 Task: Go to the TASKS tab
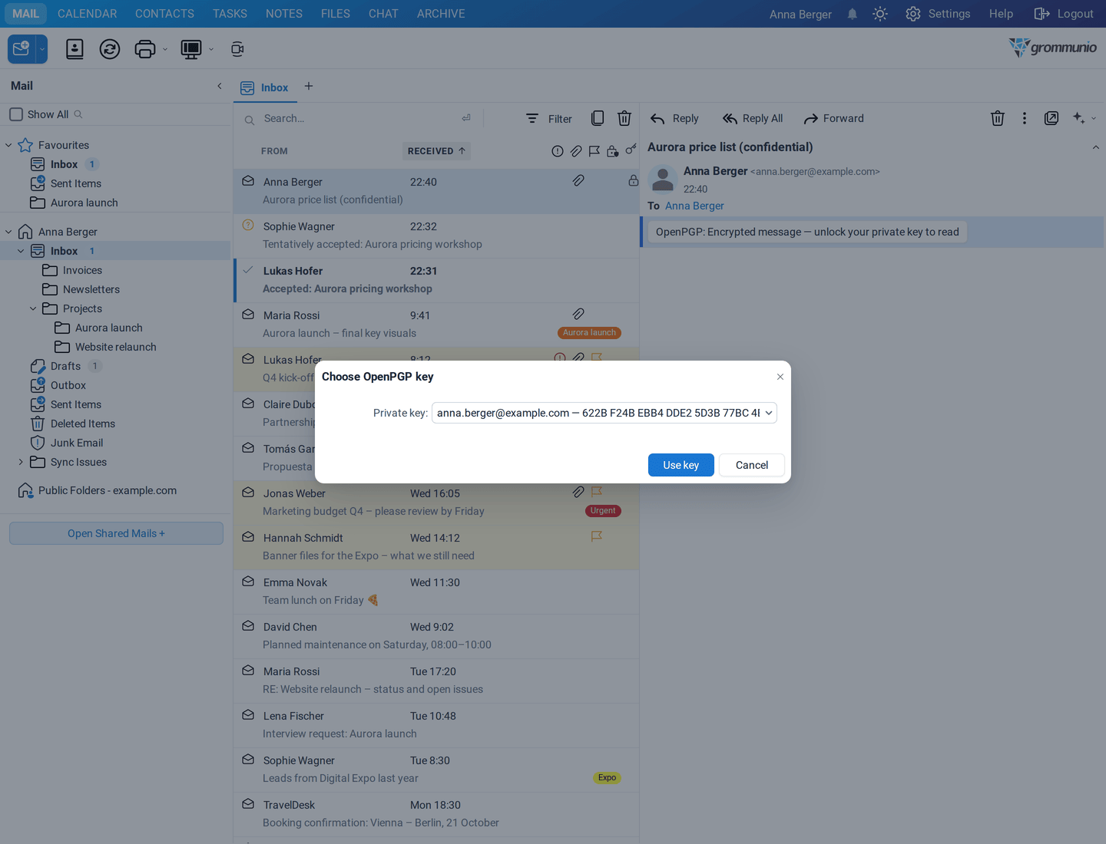click(x=230, y=14)
